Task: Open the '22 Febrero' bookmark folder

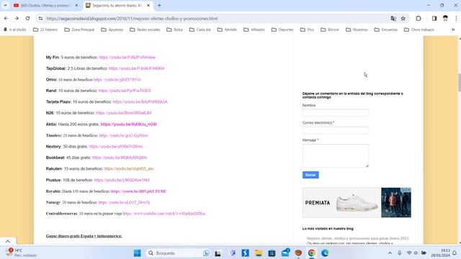Action: [45, 29]
